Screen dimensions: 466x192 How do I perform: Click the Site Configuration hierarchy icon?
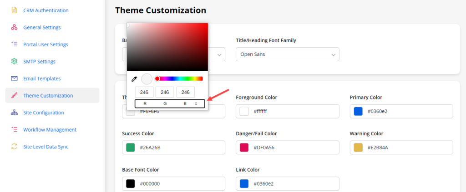[14, 113]
